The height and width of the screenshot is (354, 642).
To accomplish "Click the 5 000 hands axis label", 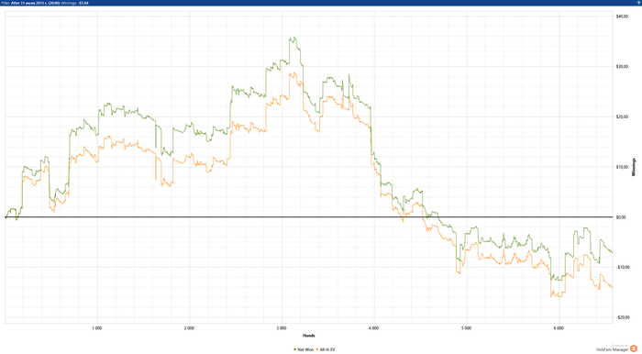I will 466,328.
